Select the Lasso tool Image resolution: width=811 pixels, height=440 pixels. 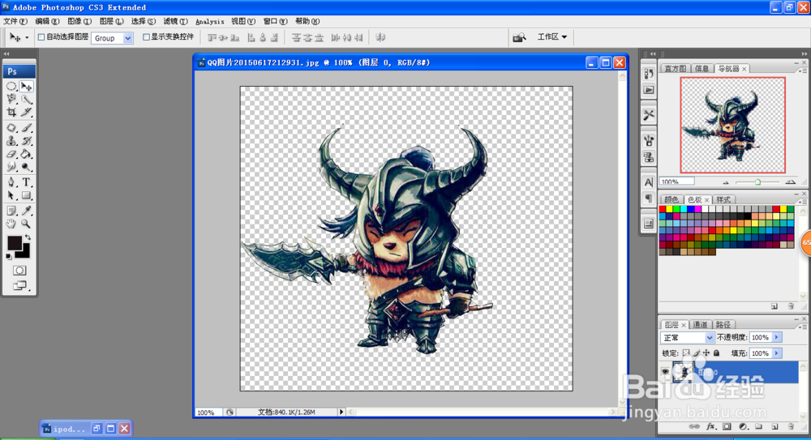[x=11, y=100]
